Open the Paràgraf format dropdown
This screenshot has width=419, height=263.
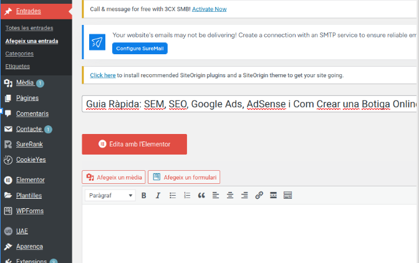110,195
